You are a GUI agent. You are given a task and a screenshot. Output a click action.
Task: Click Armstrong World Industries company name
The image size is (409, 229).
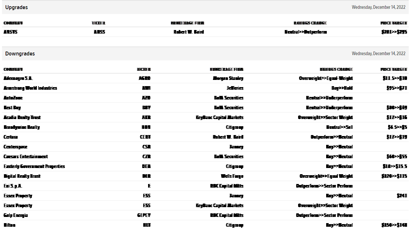click(30, 88)
